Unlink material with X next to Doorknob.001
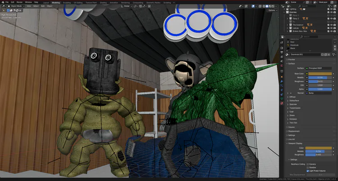Screen dimensions: 338x181 click(x=329, y=55)
